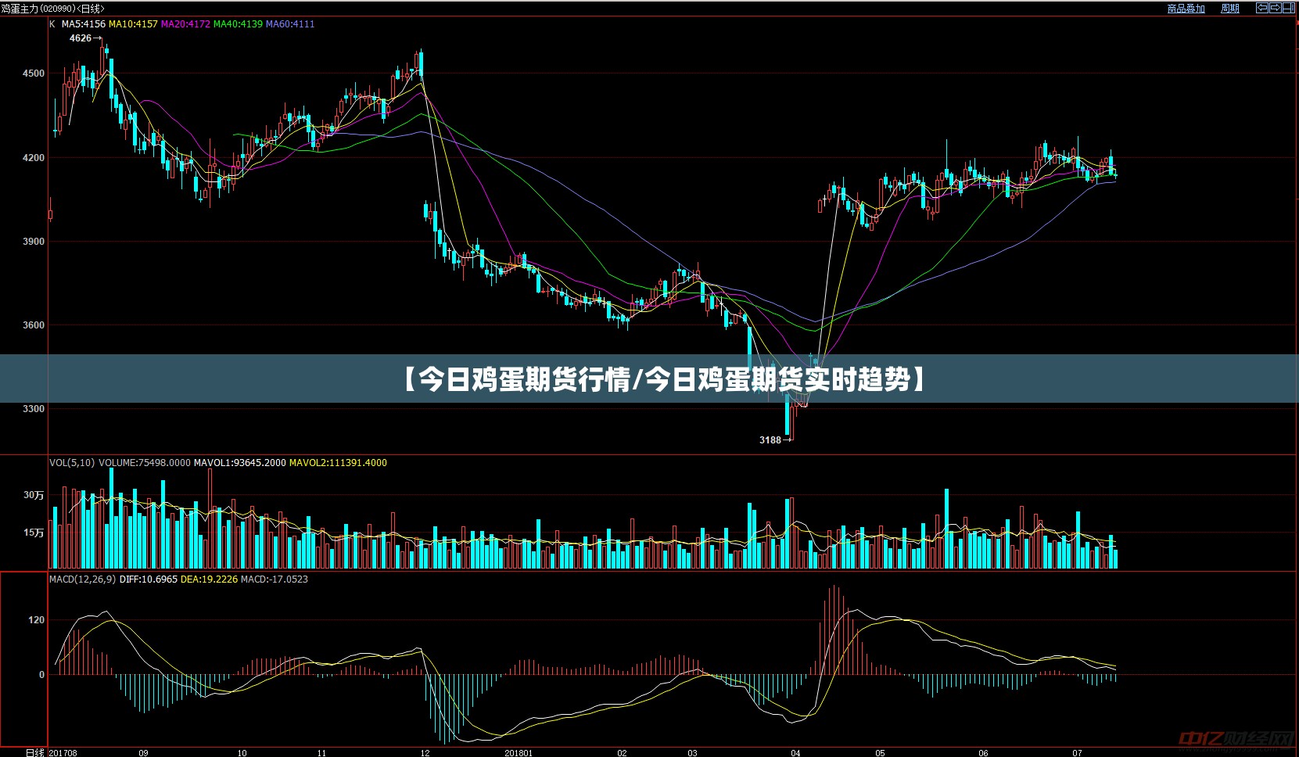1299x757 pixels.
Task: Click the left arrow navigation icon
Action: coord(1262,8)
